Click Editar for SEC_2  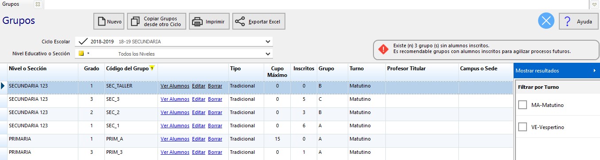(x=199, y=113)
